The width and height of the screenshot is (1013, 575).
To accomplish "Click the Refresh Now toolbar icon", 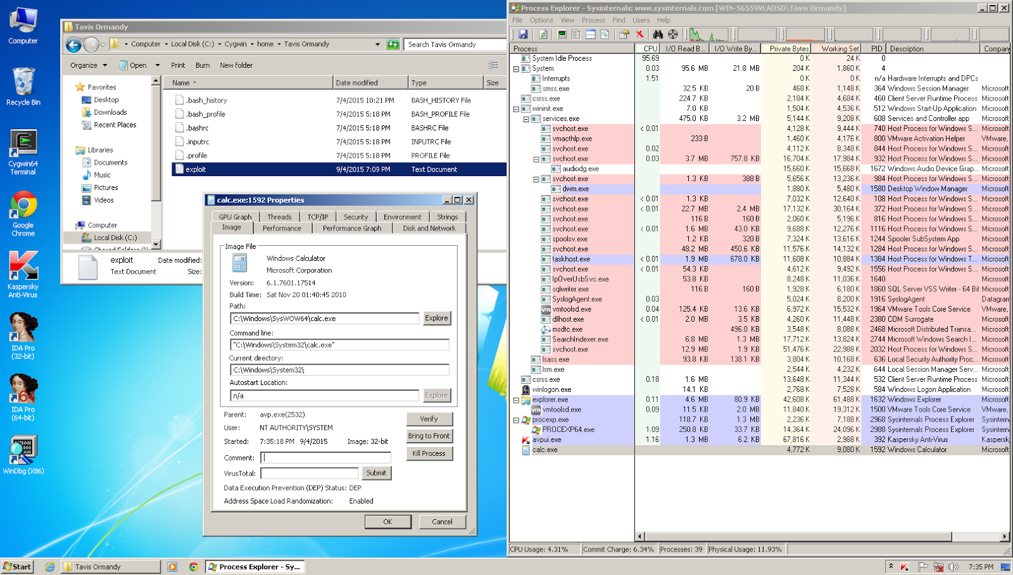I will coord(543,34).
